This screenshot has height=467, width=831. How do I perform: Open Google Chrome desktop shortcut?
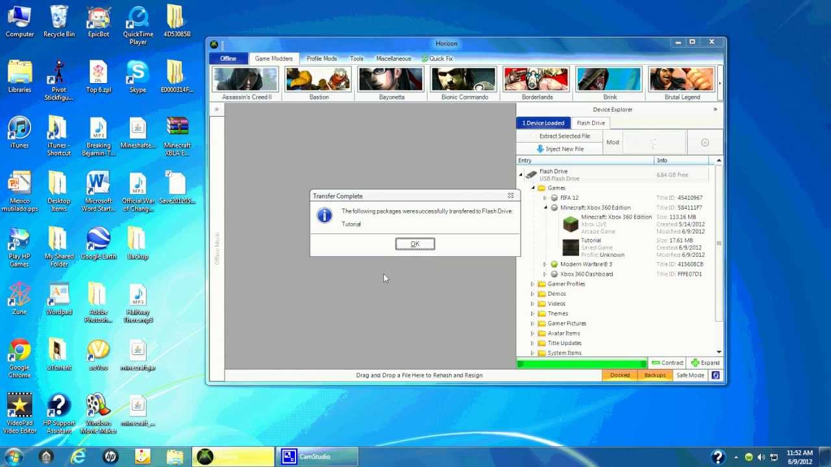(19, 359)
